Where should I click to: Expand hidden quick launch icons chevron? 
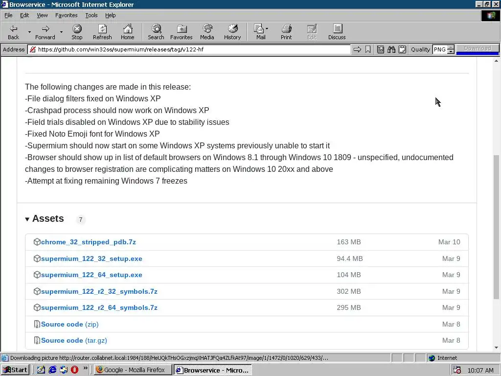click(85, 368)
